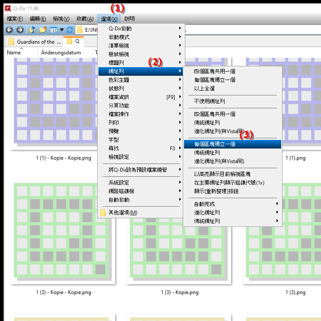Open the 檢視設定 submenu

click(141, 157)
